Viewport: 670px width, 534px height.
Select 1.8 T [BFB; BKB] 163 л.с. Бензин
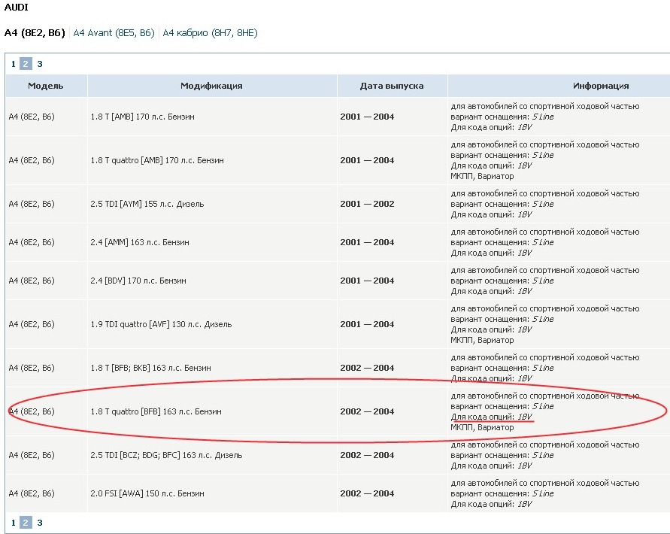tap(150, 368)
